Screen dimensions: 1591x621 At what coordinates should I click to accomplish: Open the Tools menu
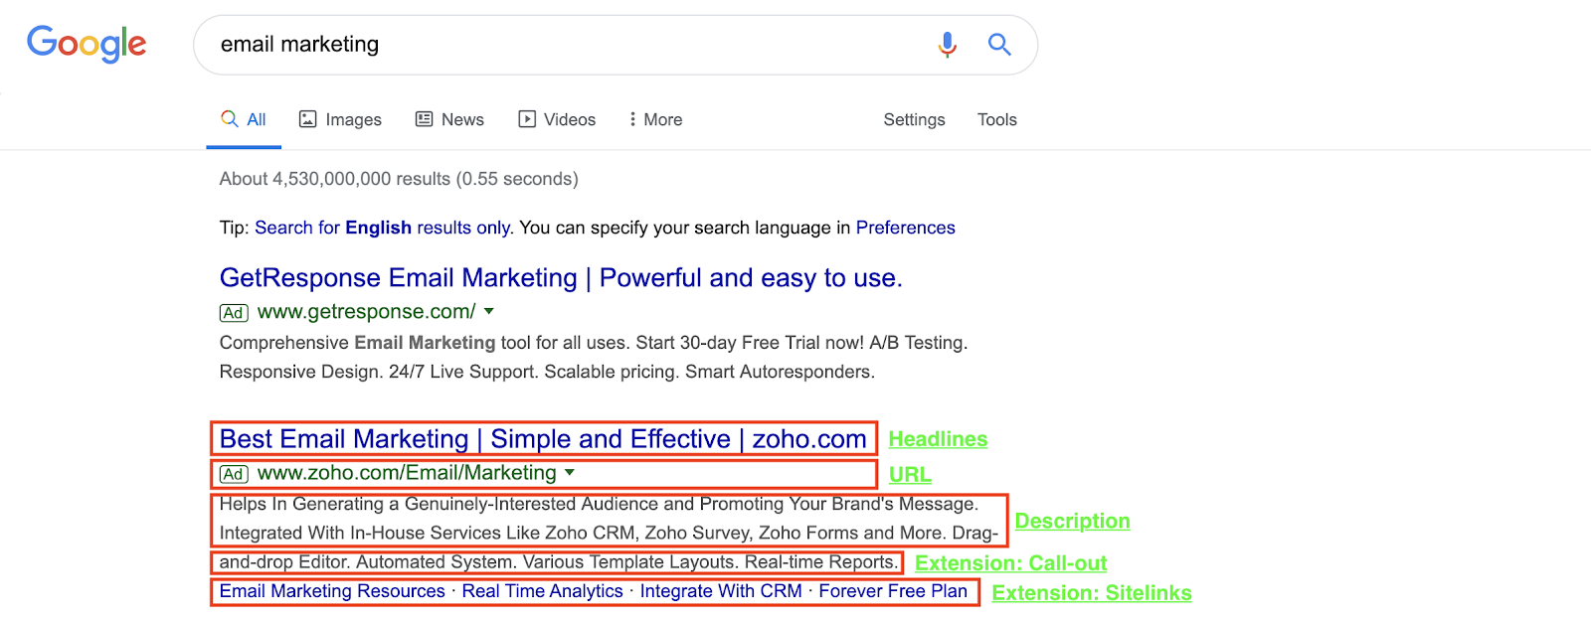996,119
